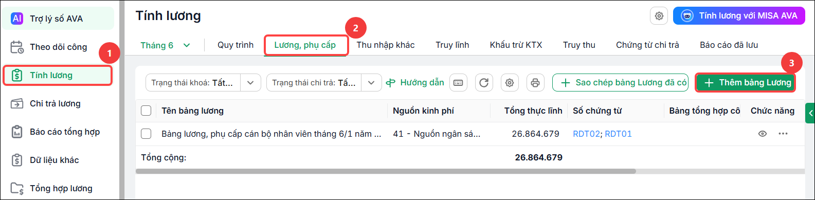The width and height of the screenshot is (815, 200).
Task: Switch to Khấu trừ KTX tab
Action: (516, 45)
